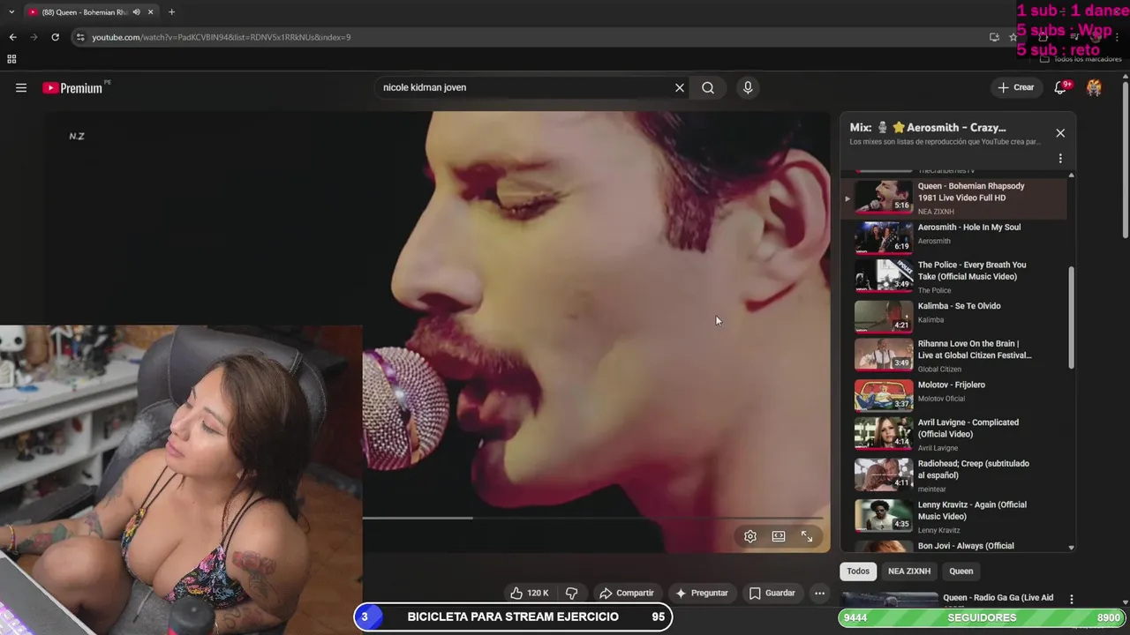Click the install app icon in address bar

coord(994,37)
